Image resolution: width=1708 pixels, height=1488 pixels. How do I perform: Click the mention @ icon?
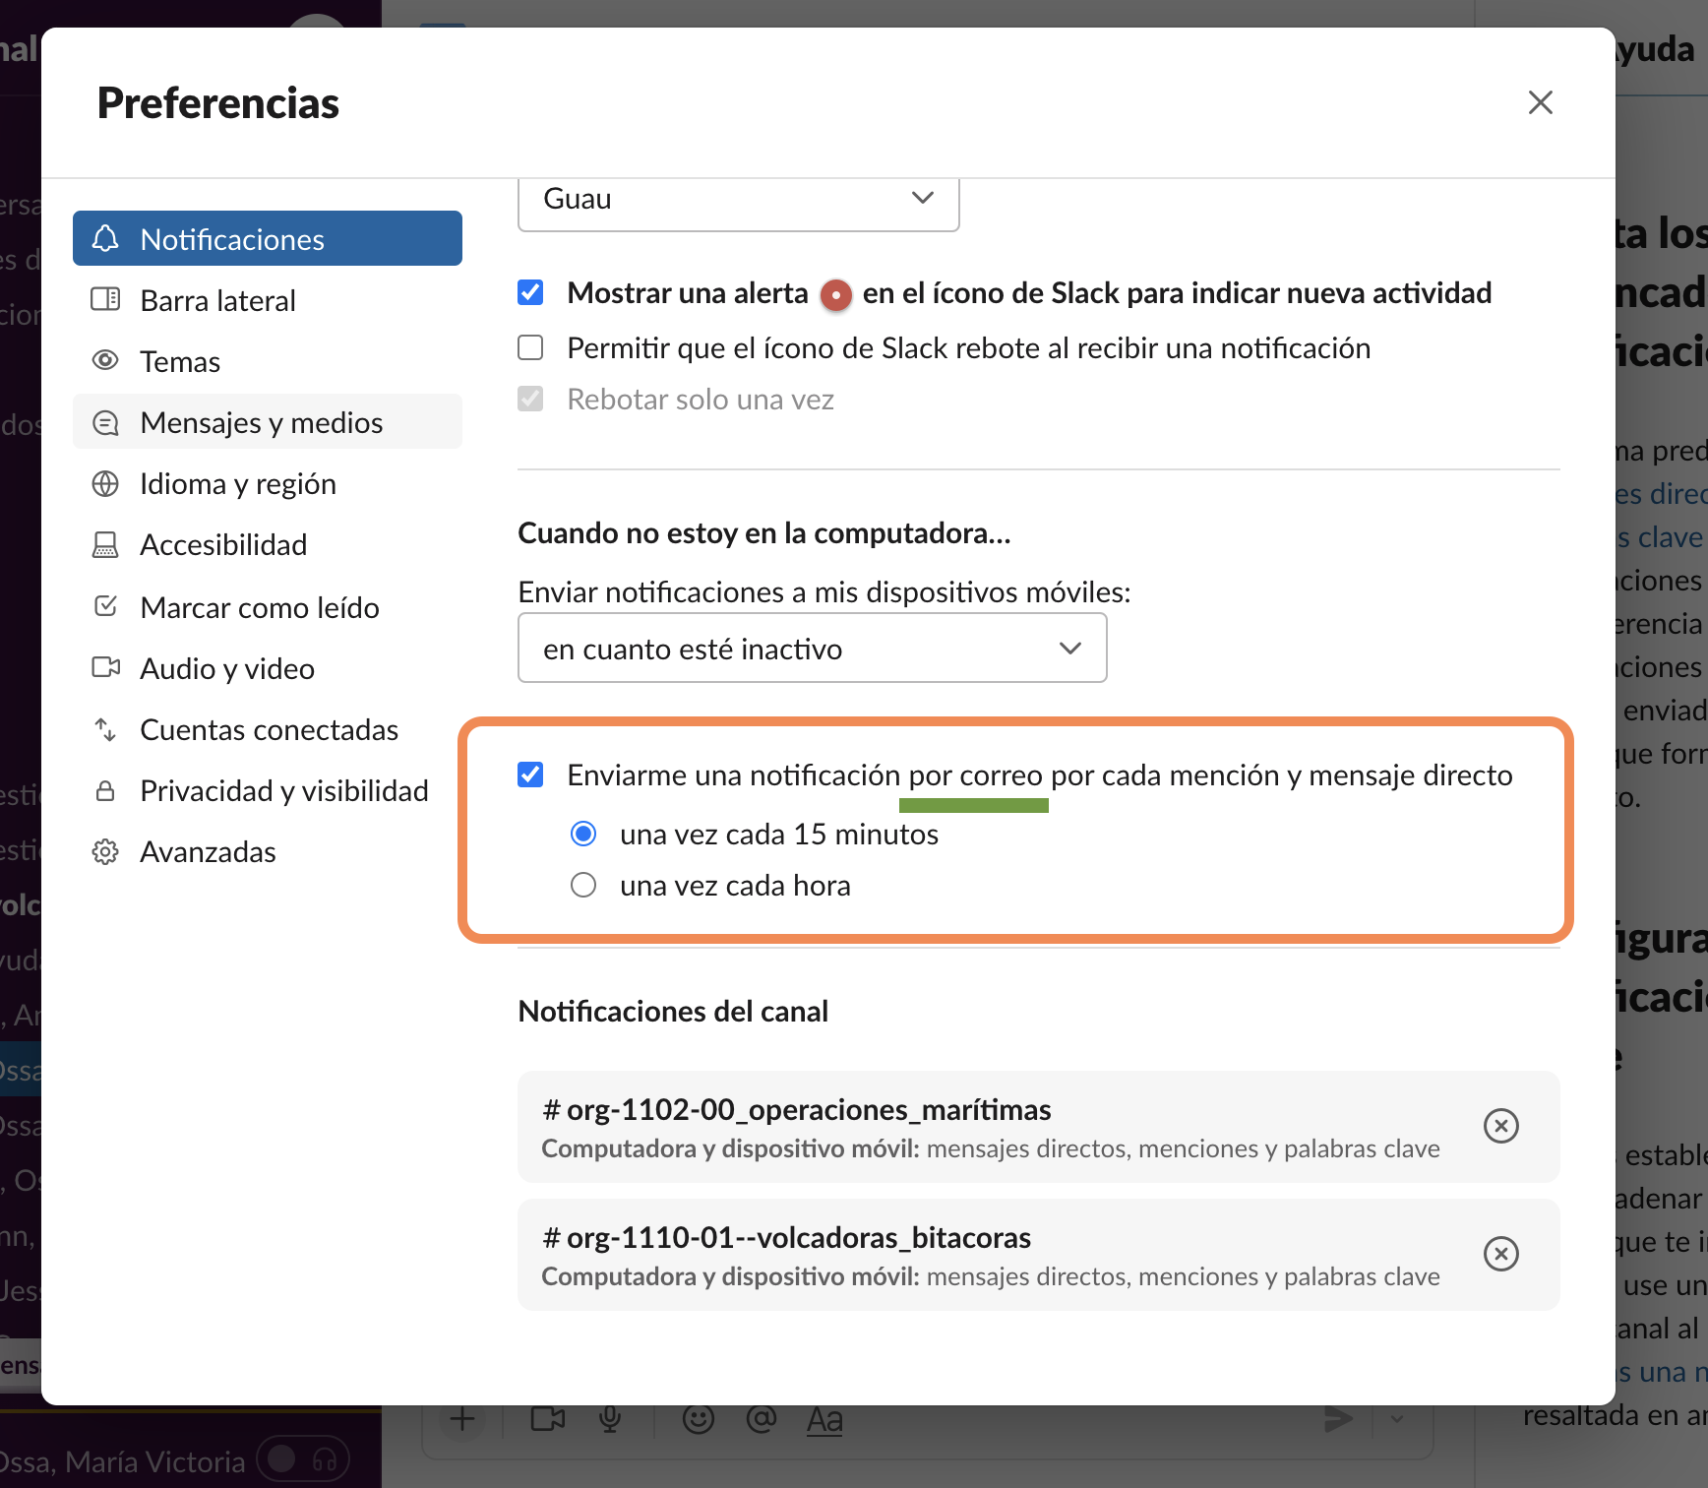coord(761,1419)
